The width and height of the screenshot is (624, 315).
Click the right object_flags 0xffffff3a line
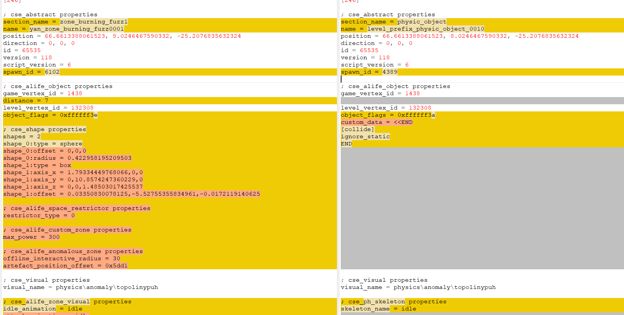tap(388, 115)
